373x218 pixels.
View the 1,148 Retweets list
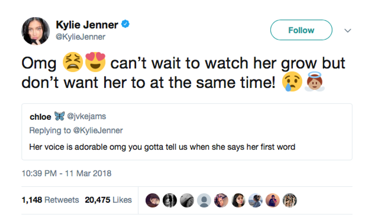[50, 200]
